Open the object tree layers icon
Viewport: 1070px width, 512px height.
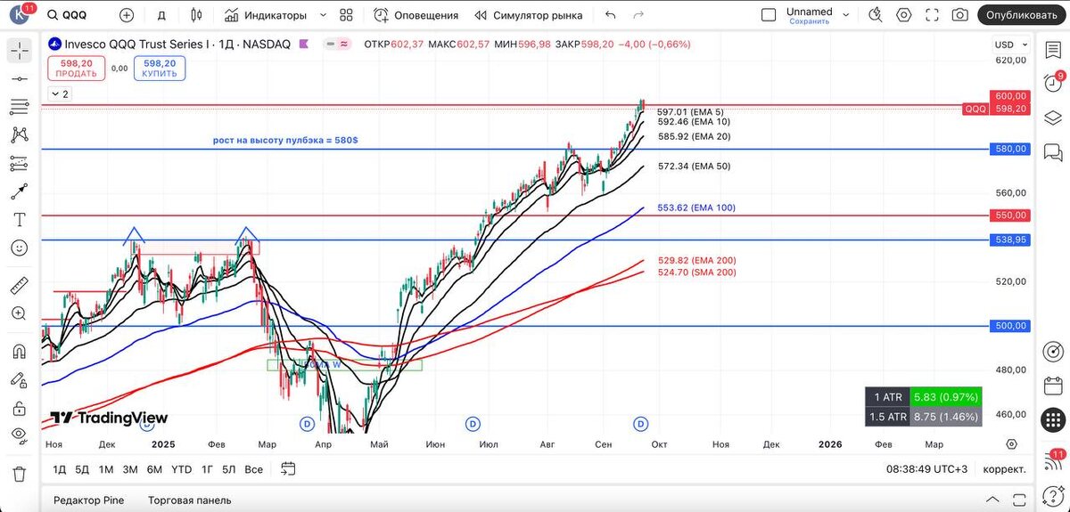pos(1053,117)
